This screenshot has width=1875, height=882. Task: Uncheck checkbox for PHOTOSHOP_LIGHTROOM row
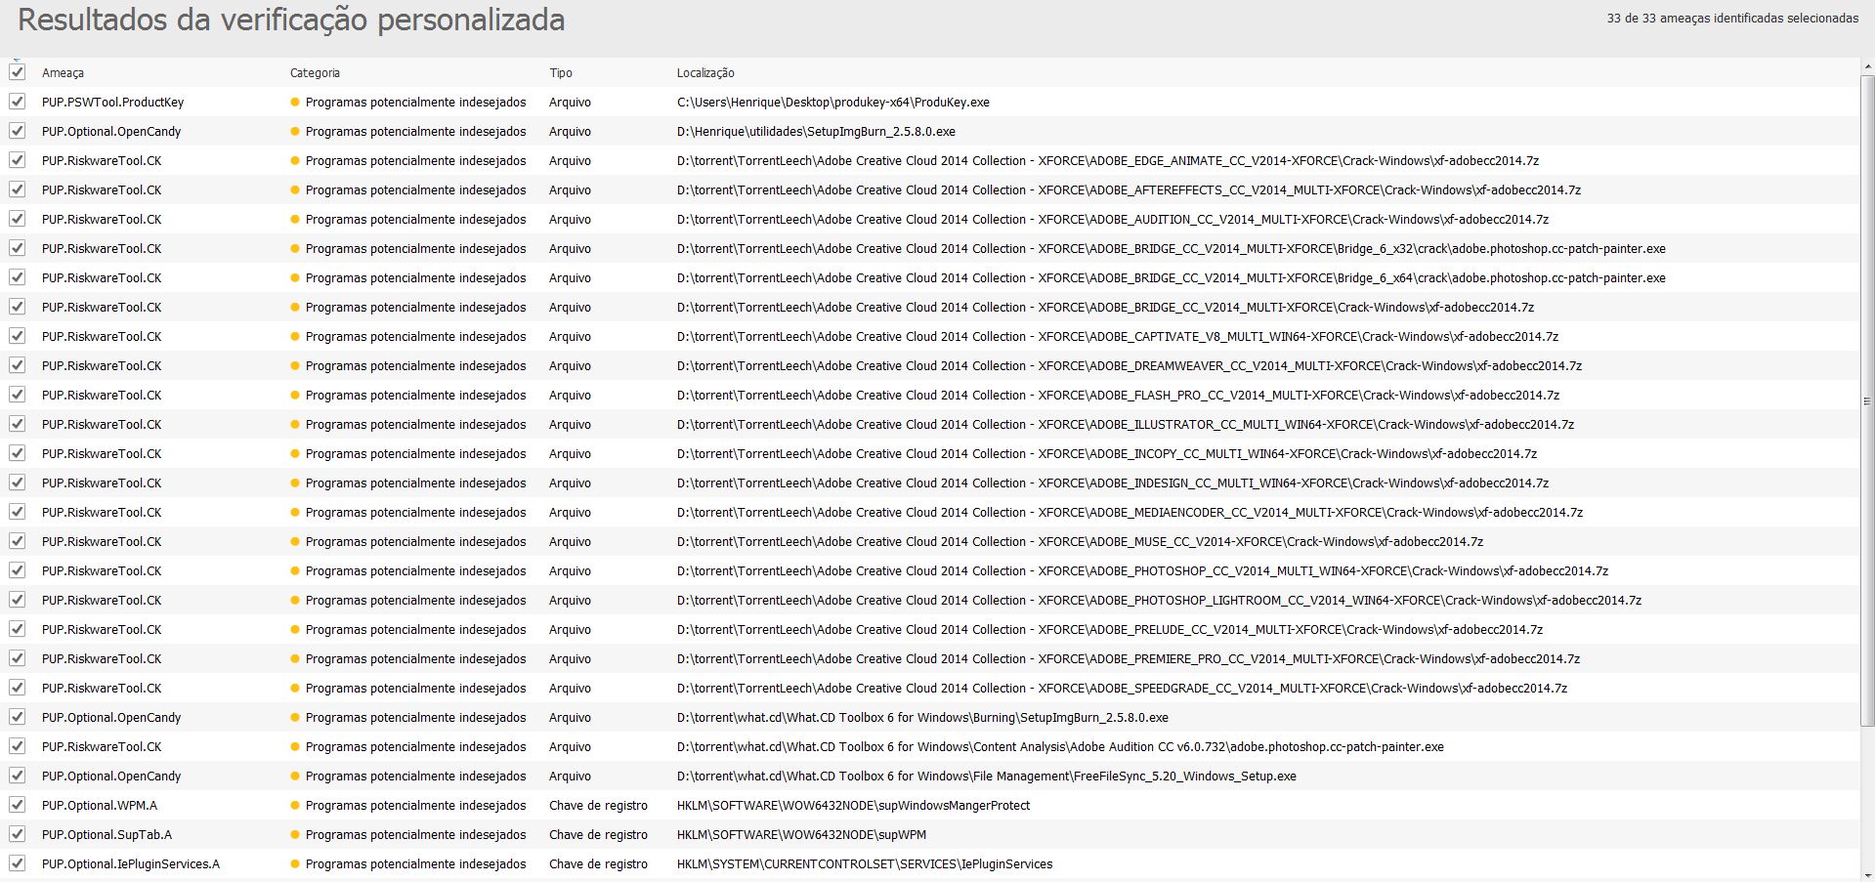pos(18,600)
